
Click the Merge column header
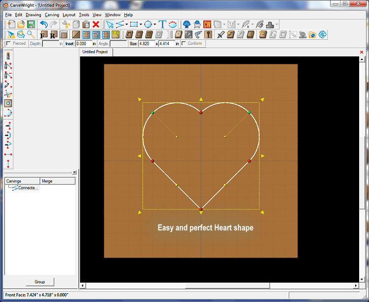click(58, 181)
